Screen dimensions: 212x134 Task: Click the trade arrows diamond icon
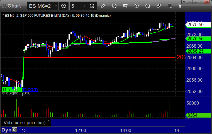[159, 6]
